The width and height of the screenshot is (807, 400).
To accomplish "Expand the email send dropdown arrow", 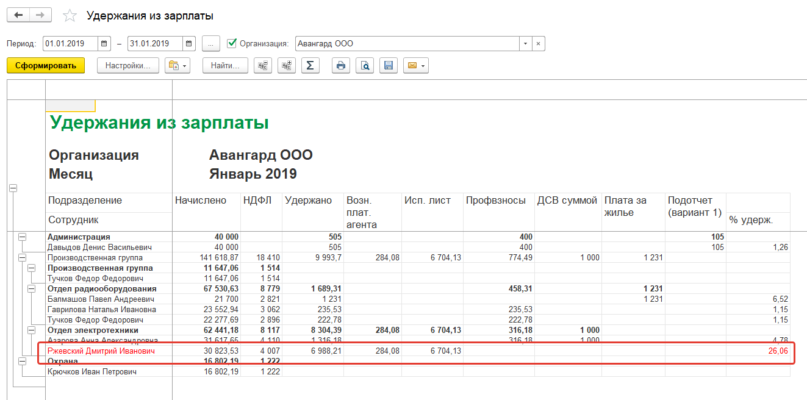I will coord(422,66).
